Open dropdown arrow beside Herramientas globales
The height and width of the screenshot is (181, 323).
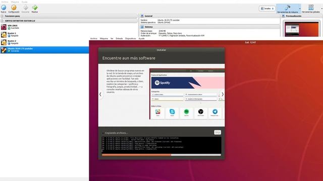point(322,9)
